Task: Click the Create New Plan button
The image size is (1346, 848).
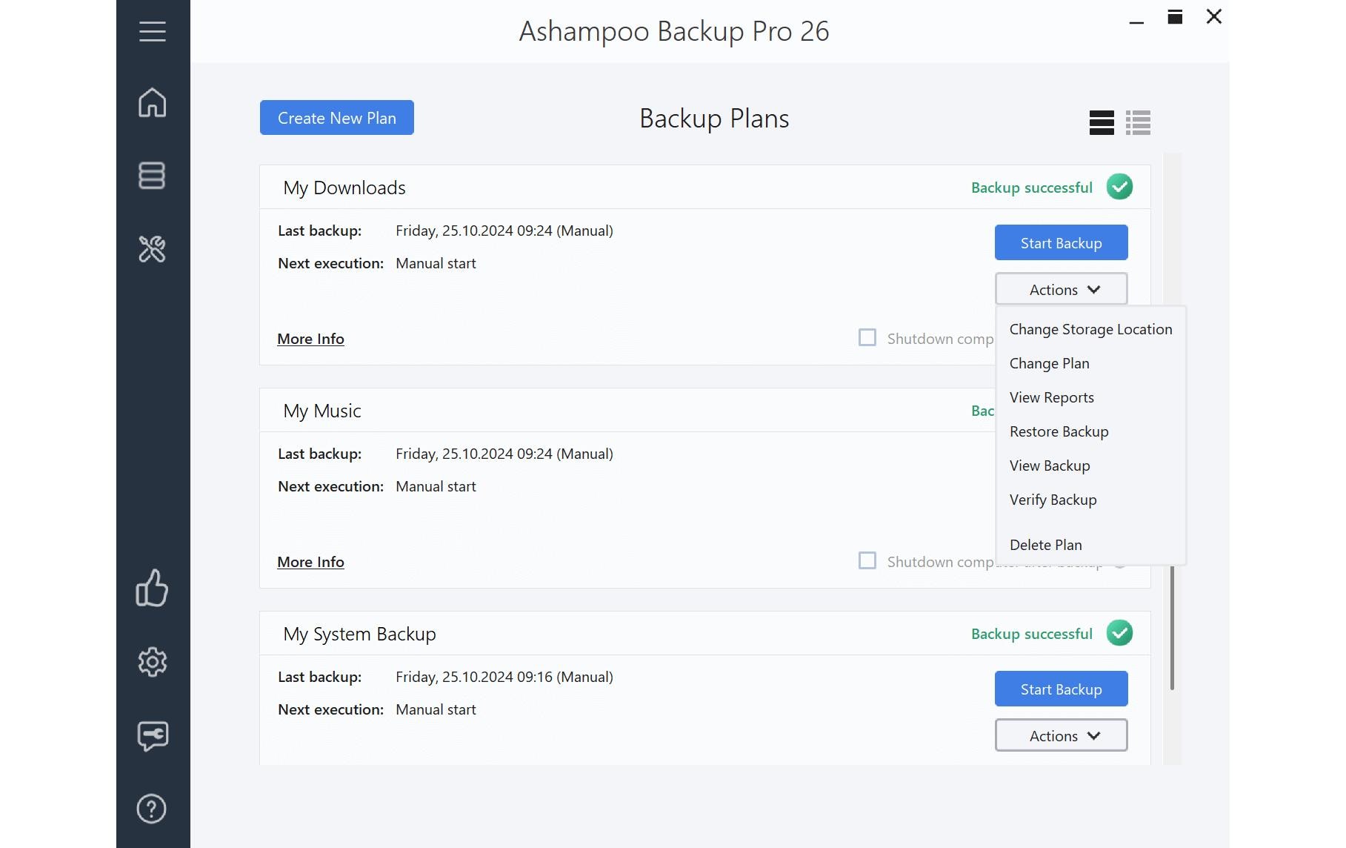Action: 336,118
